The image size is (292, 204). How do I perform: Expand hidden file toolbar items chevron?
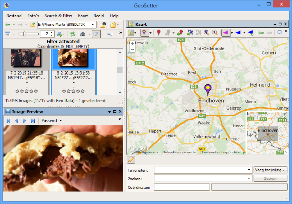pos(121,33)
